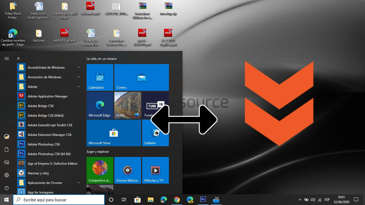
Task: Open the Calendario tile
Action: tap(100, 77)
